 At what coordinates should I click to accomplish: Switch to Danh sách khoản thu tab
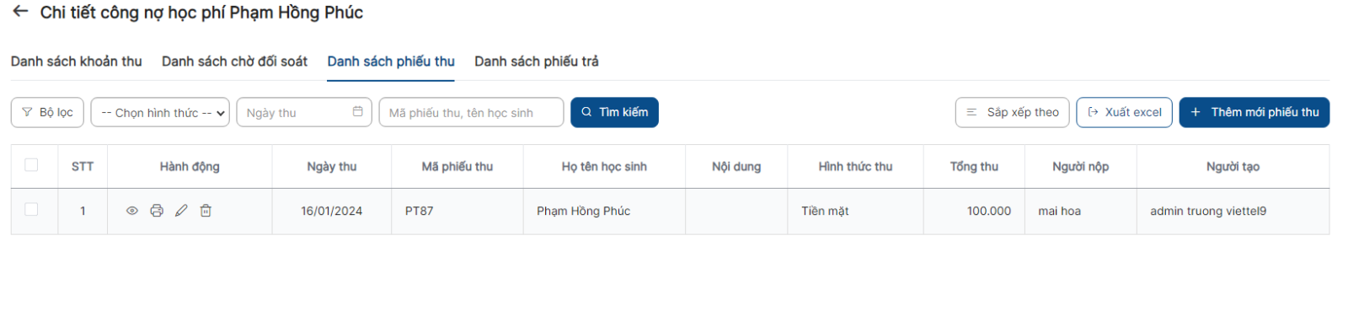(x=77, y=62)
